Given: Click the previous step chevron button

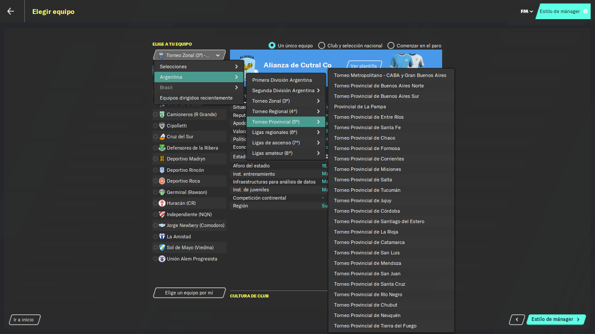Looking at the screenshot, I should coord(517,320).
